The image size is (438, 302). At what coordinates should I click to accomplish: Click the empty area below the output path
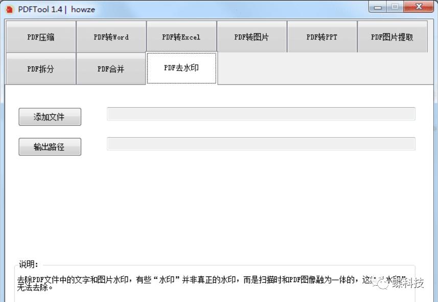(x=215, y=204)
